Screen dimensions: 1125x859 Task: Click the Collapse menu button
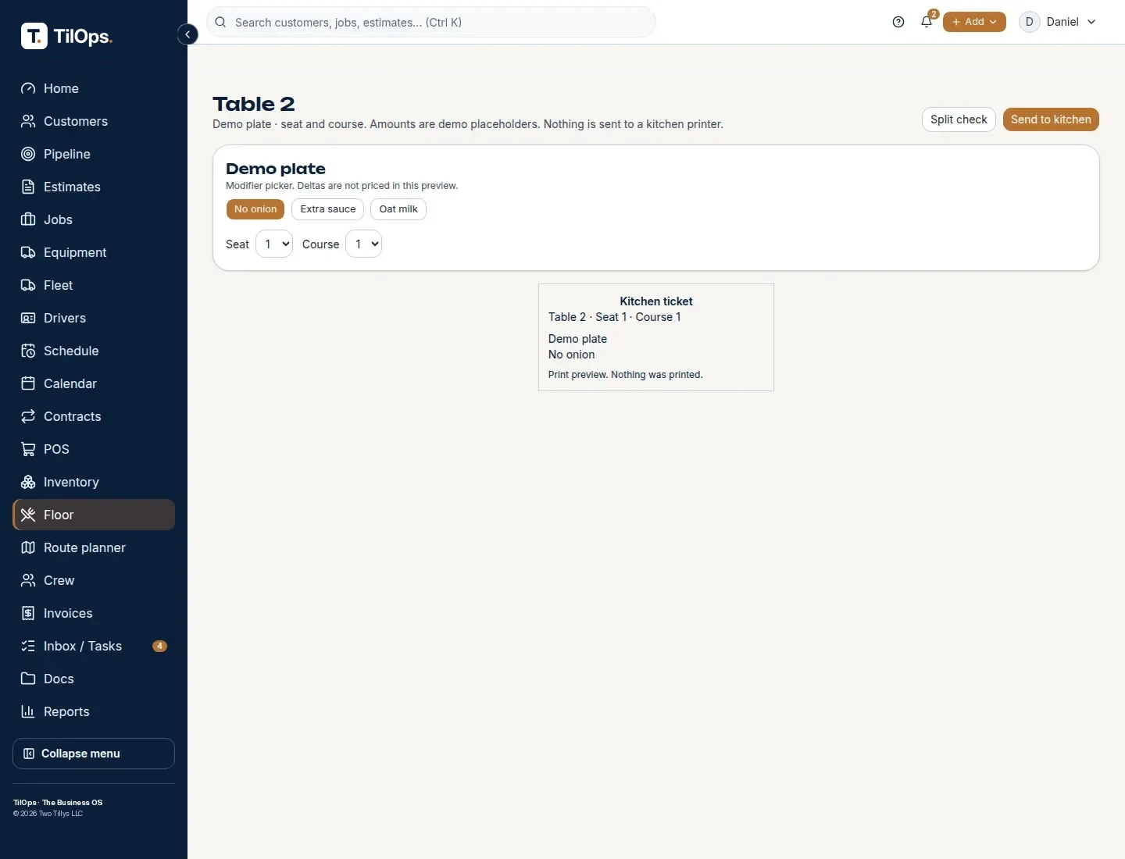coord(94,754)
